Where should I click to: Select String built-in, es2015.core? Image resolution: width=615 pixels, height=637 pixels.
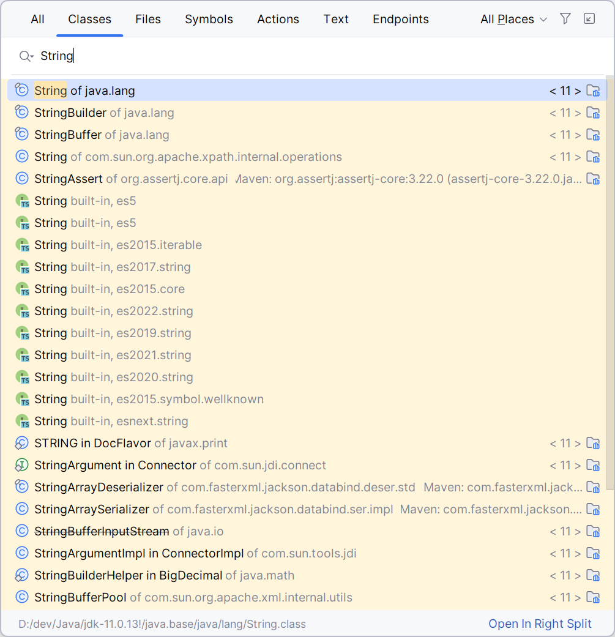(x=307, y=289)
